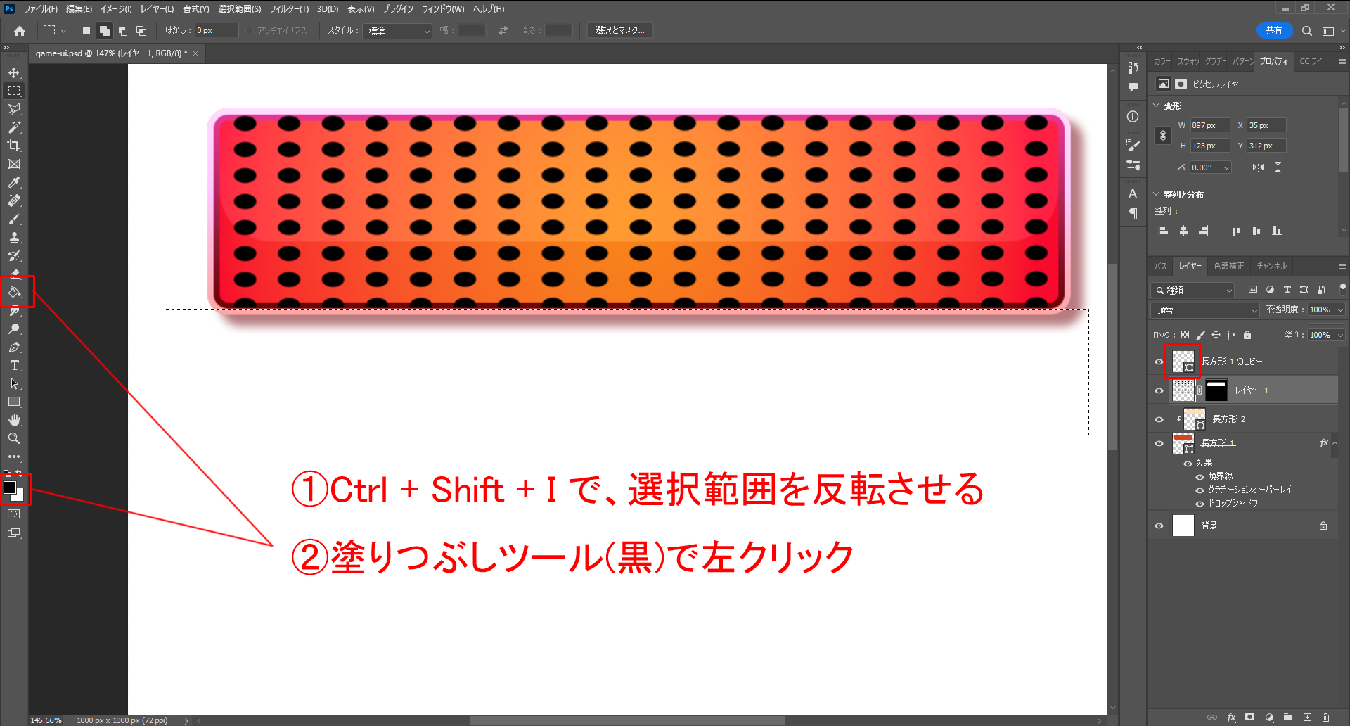Open the layer blend mode dropdown
This screenshot has height=726, width=1350.
click(1206, 310)
